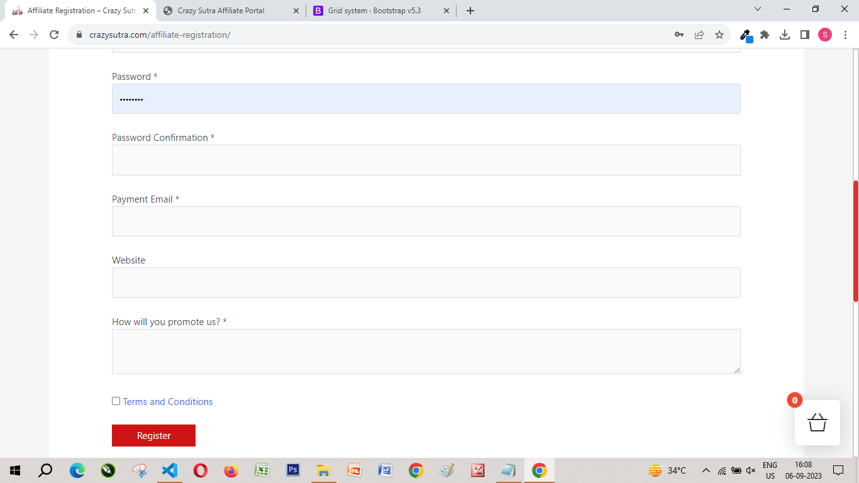Open Chrome three-dot menu
This screenshot has width=859, height=483.
click(845, 35)
